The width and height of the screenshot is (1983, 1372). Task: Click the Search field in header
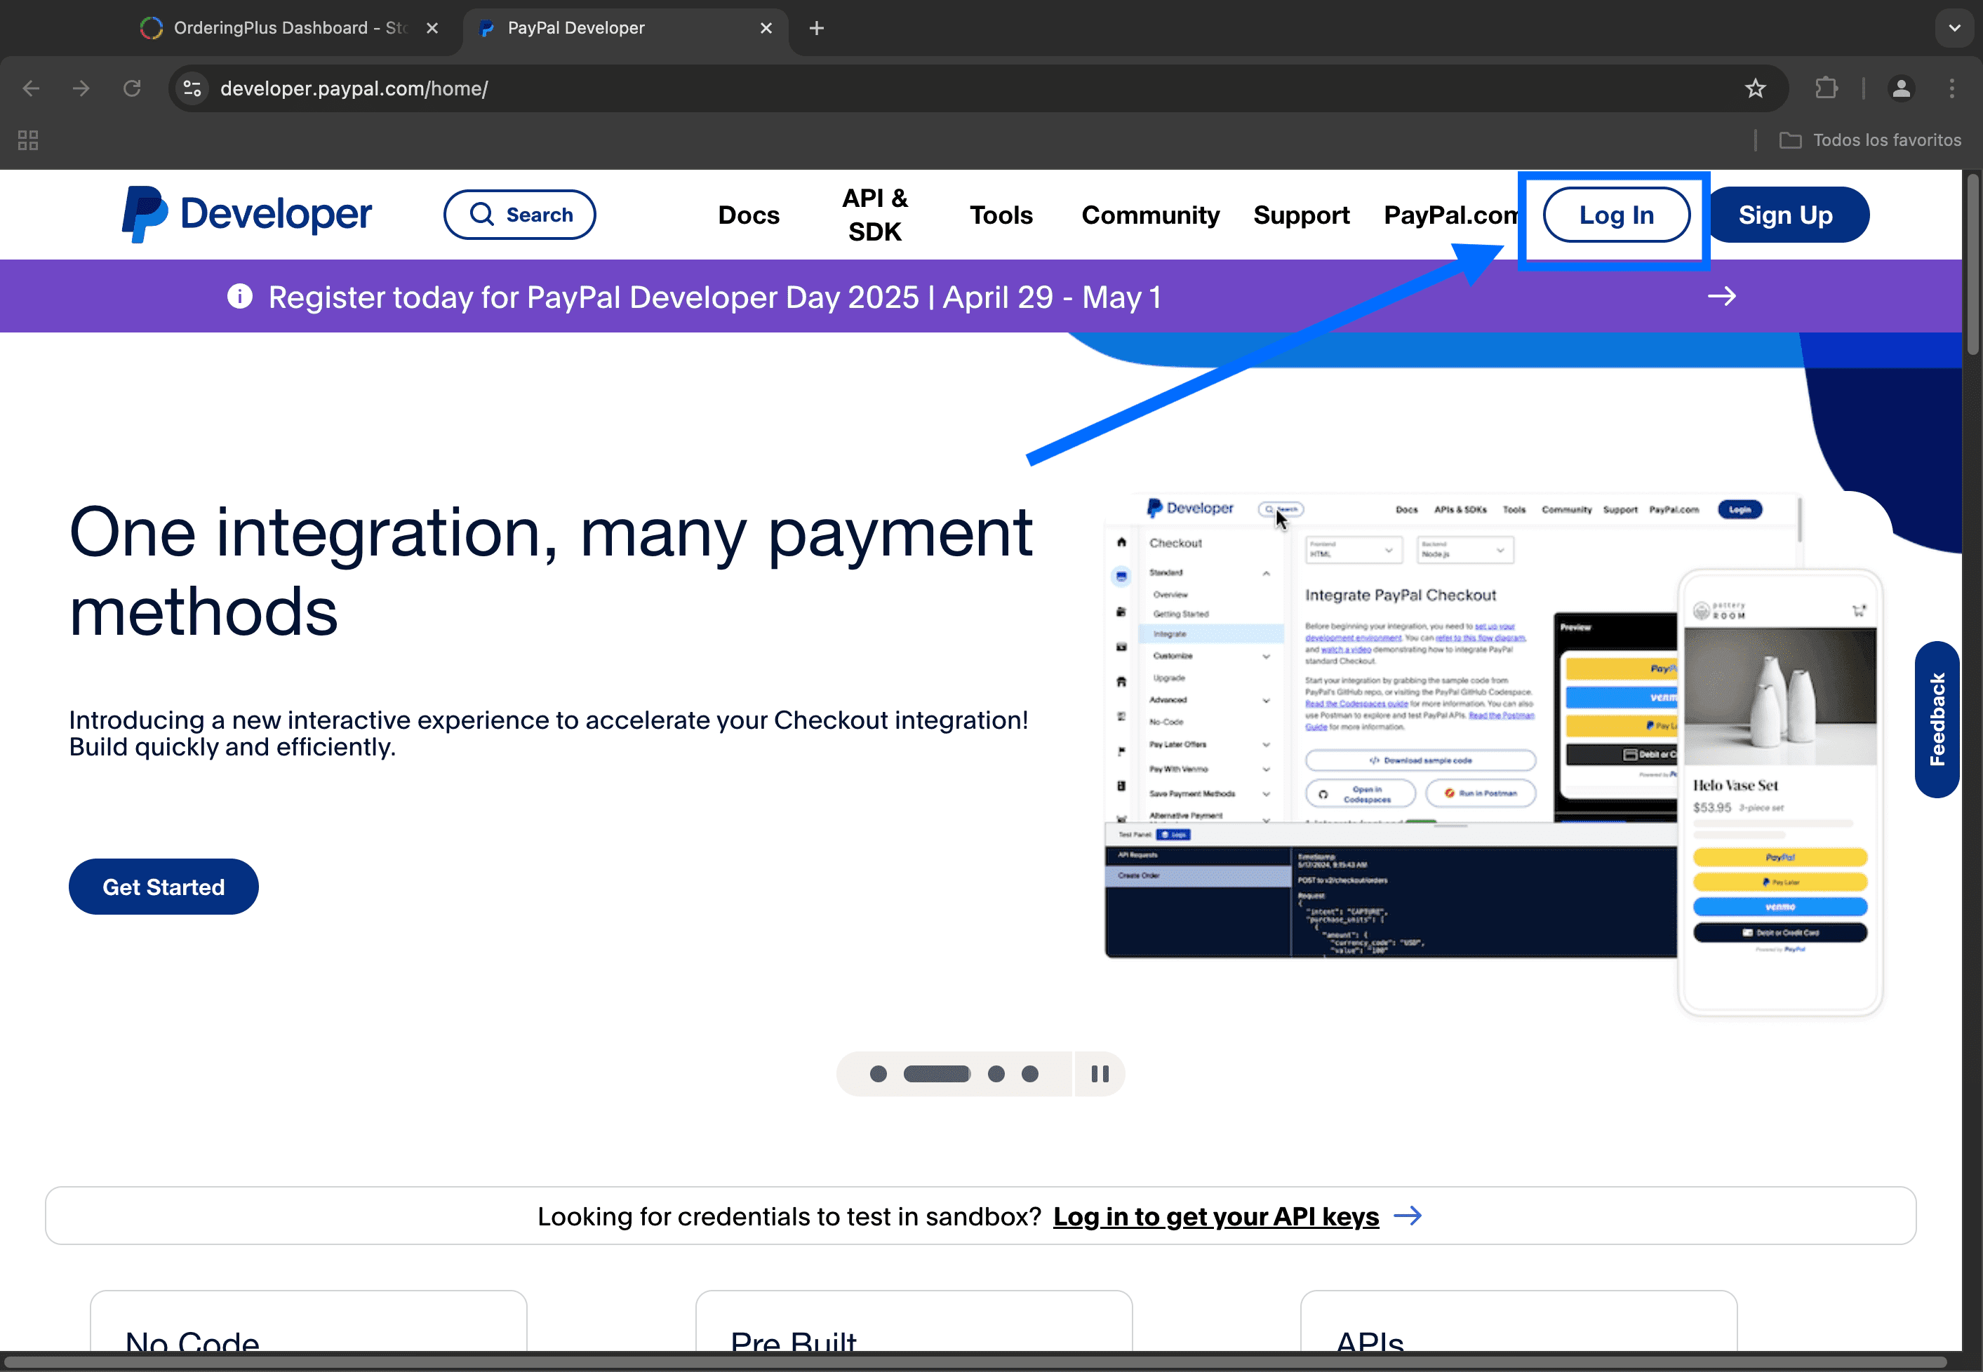point(519,215)
